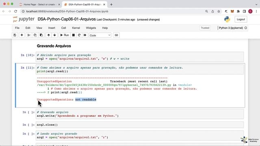Bookmark this page star icon
Screen dimensions: 260x146
click(219, 11)
